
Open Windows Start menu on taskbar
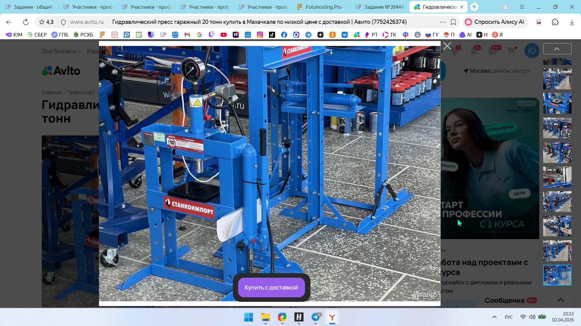coord(248,317)
